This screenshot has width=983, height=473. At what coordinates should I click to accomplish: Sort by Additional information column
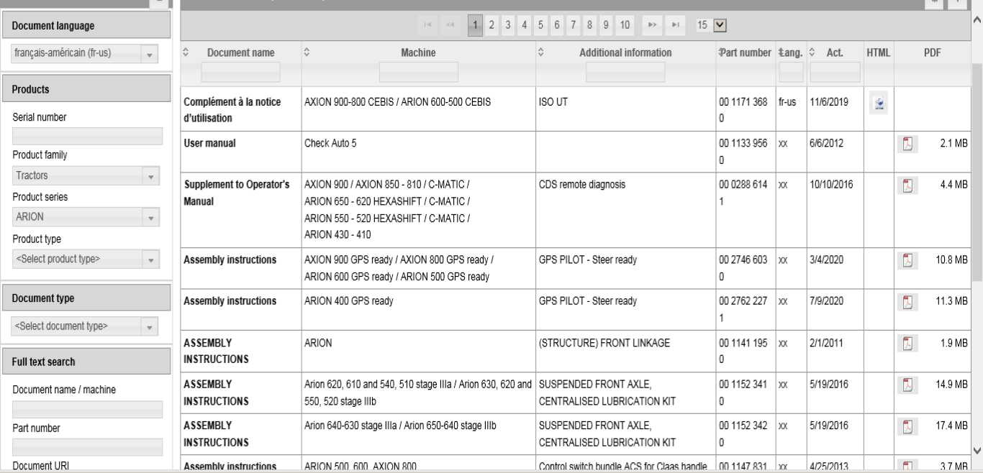tap(542, 52)
